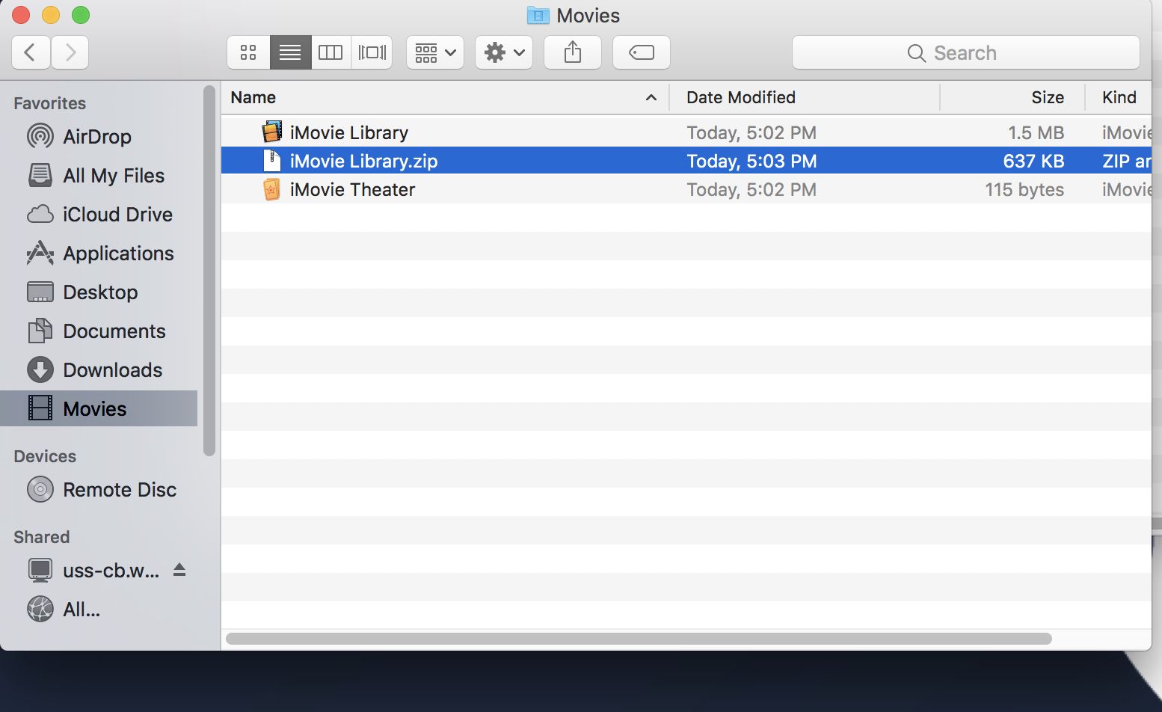
Task: Click the Movies folder icon in title bar
Action: pyautogui.click(x=538, y=15)
